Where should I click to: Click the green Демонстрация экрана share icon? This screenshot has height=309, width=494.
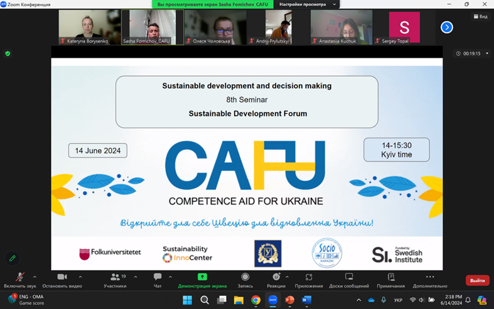pos(202,277)
